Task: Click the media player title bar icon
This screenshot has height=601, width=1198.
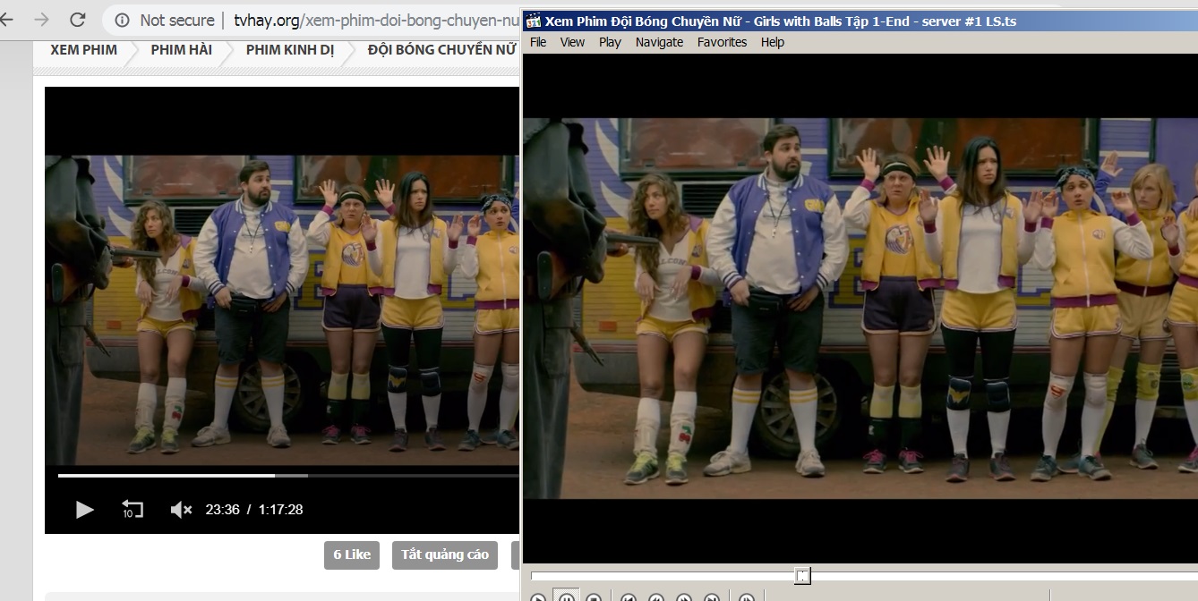Action: pos(533,21)
